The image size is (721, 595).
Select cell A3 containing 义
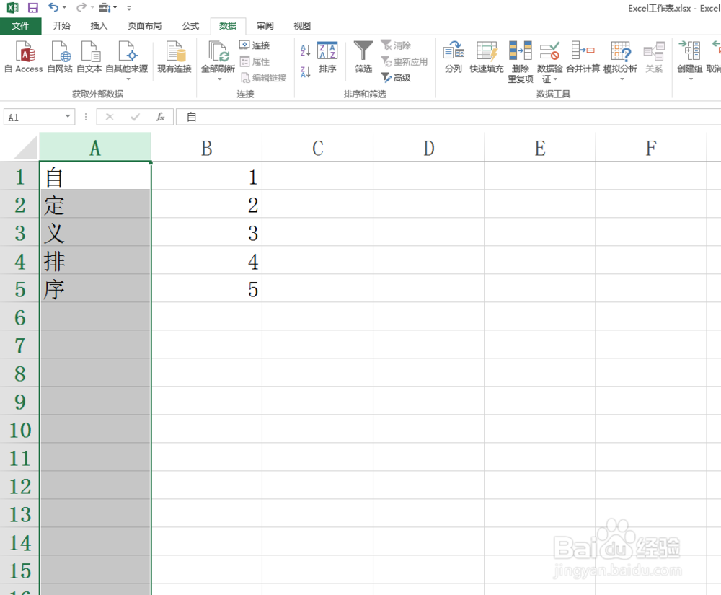coord(95,233)
